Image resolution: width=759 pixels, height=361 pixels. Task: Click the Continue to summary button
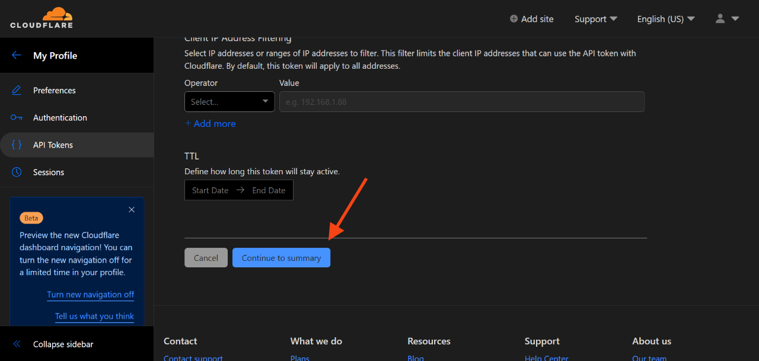point(281,257)
